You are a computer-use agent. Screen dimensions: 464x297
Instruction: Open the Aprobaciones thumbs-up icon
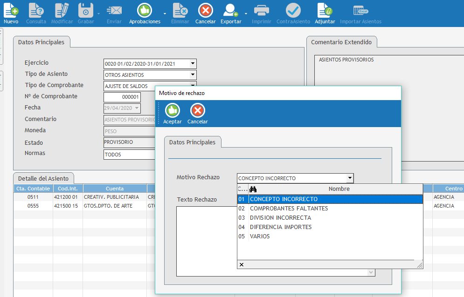point(145,10)
